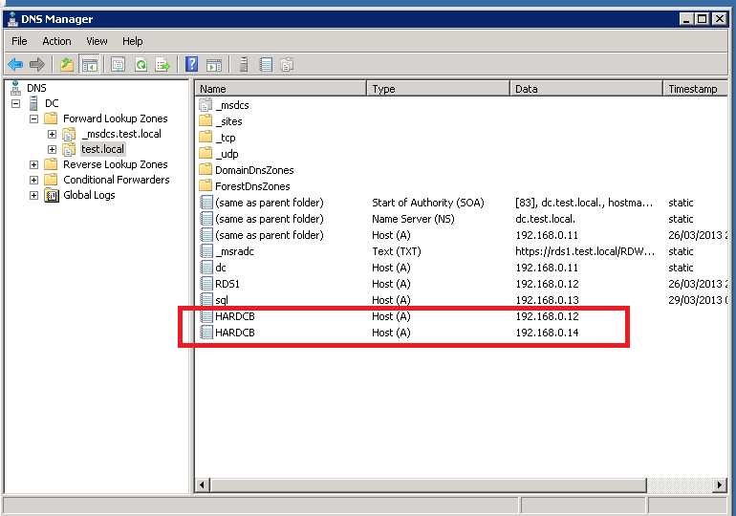Click the DomainDnsZones folder icon

click(x=206, y=170)
